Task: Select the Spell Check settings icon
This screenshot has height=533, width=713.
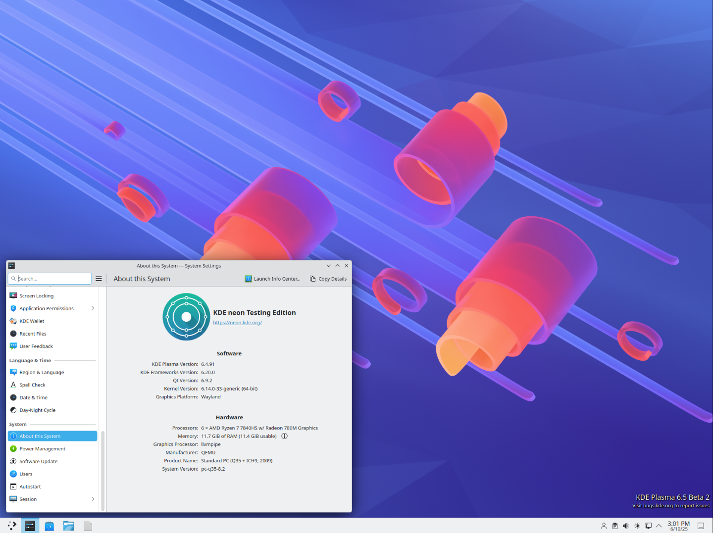Action: pyautogui.click(x=13, y=385)
